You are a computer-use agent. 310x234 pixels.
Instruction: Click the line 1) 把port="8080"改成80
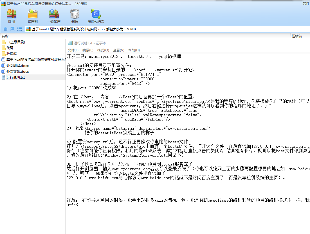click(x=92, y=88)
